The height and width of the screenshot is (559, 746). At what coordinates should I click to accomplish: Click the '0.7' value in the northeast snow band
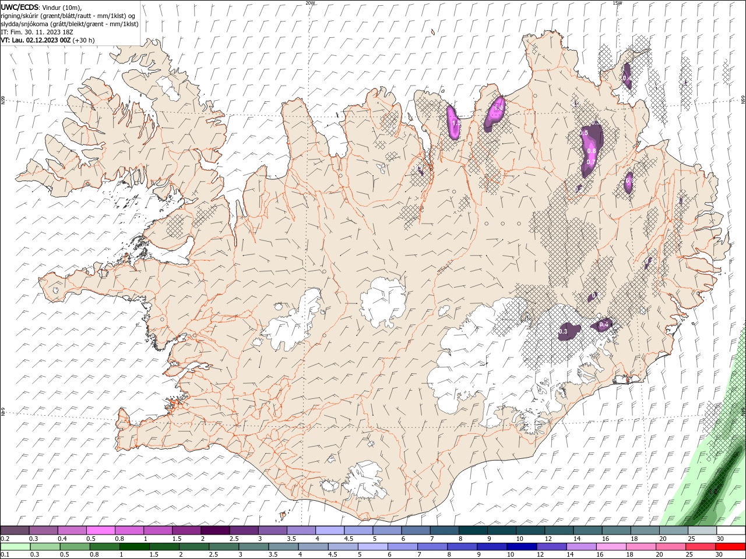pyautogui.click(x=591, y=162)
